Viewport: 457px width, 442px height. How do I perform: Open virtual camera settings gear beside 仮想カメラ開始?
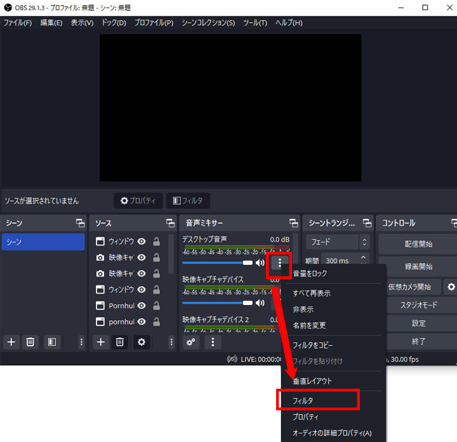pos(451,287)
